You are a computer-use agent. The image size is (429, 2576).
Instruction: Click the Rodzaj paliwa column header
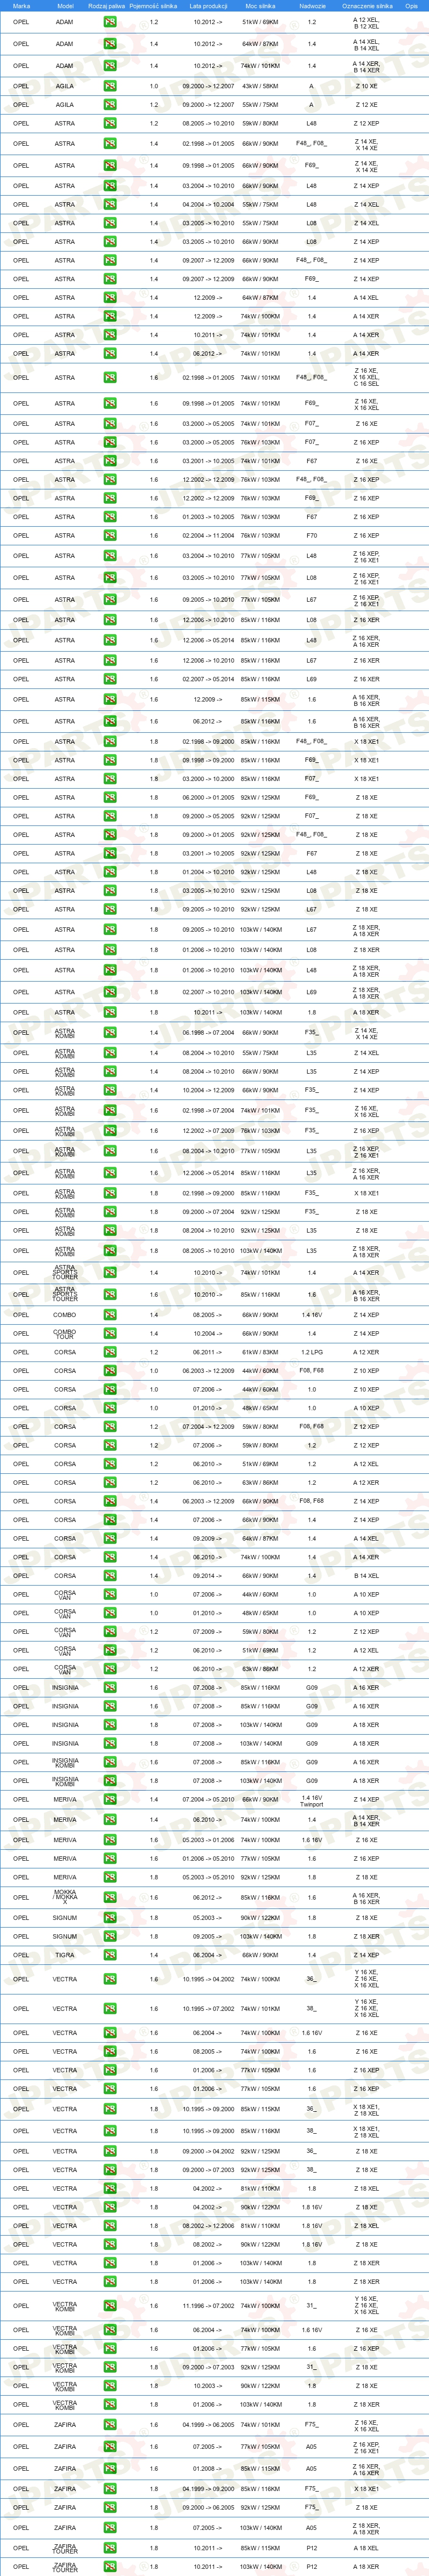(x=107, y=6)
